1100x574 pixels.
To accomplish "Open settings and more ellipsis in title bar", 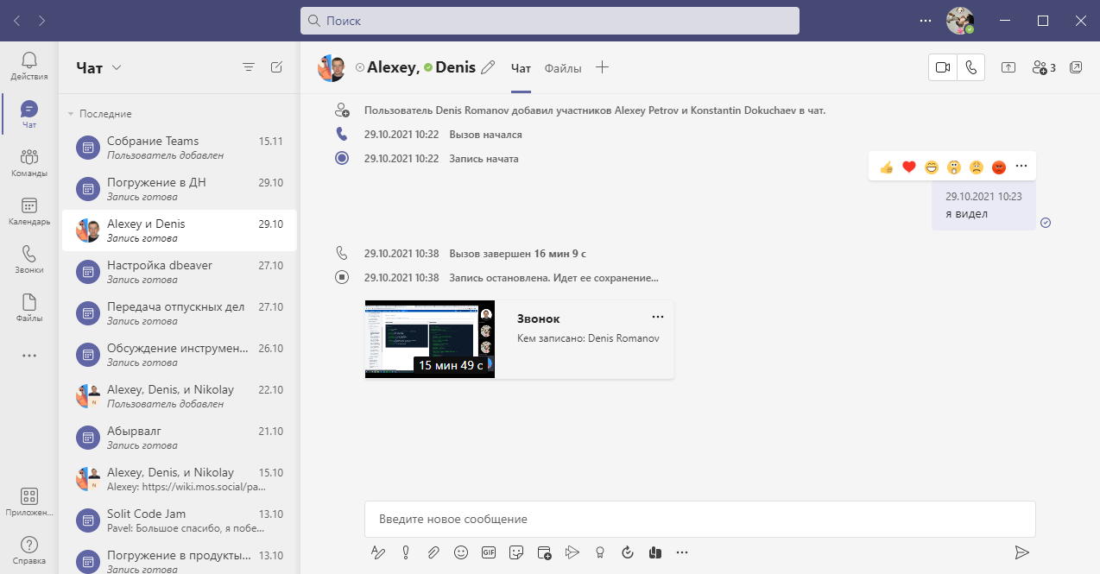I will point(926,20).
